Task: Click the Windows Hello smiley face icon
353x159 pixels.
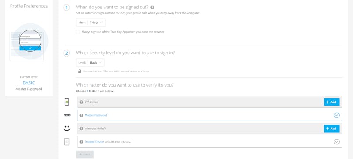Action: coord(67,129)
